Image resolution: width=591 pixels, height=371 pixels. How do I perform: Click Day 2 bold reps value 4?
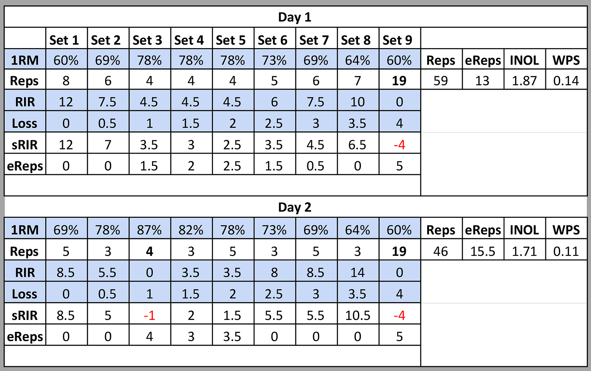[x=149, y=251]
